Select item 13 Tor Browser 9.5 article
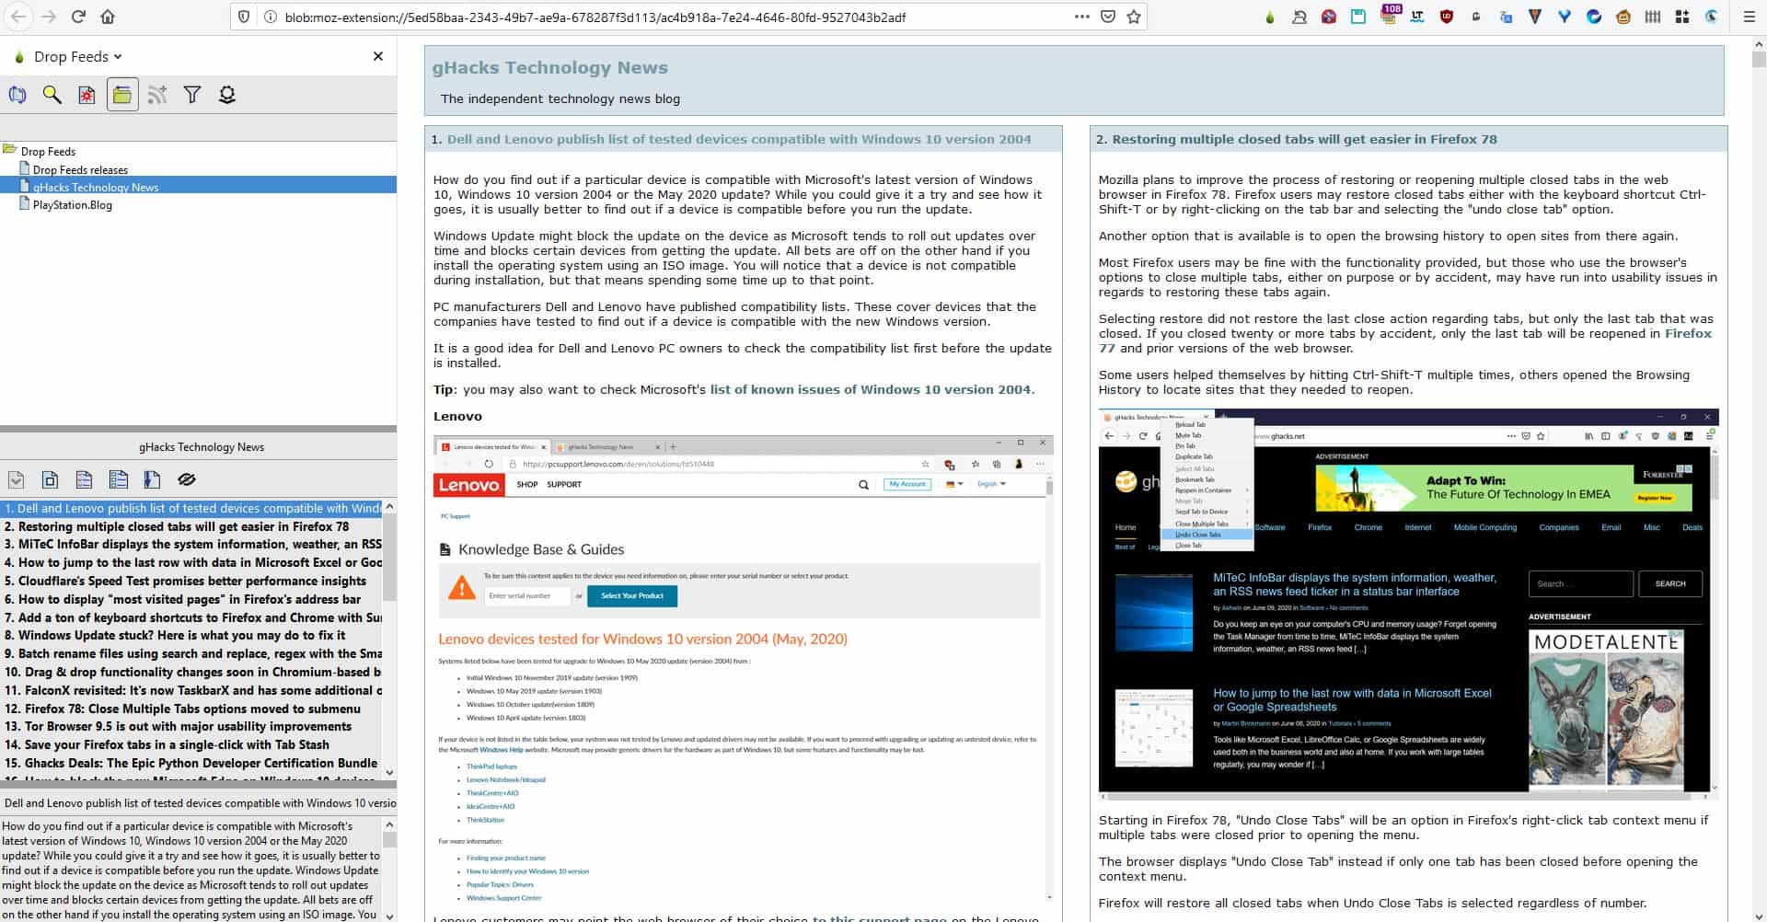This screenshot has width=1767, height=922. (x=191, y=726)
